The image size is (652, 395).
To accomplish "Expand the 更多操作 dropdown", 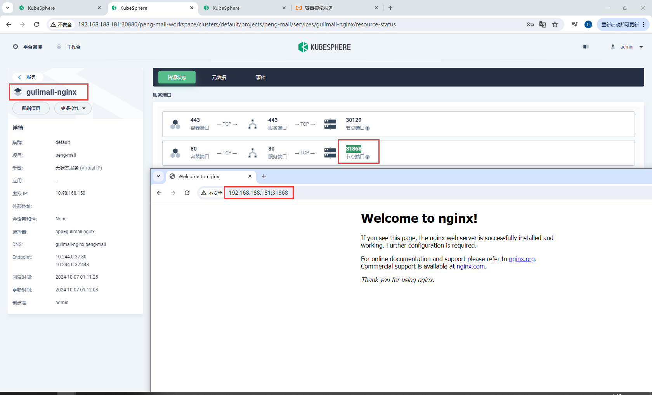I will (73, 108).
